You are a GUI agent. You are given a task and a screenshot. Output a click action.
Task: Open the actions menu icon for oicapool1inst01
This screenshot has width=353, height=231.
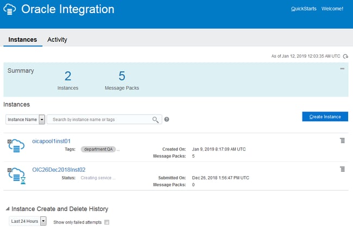[x=343, y=141]
